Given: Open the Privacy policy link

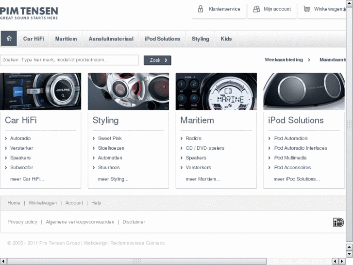Looking at the screenshot, I should point(22,222).
